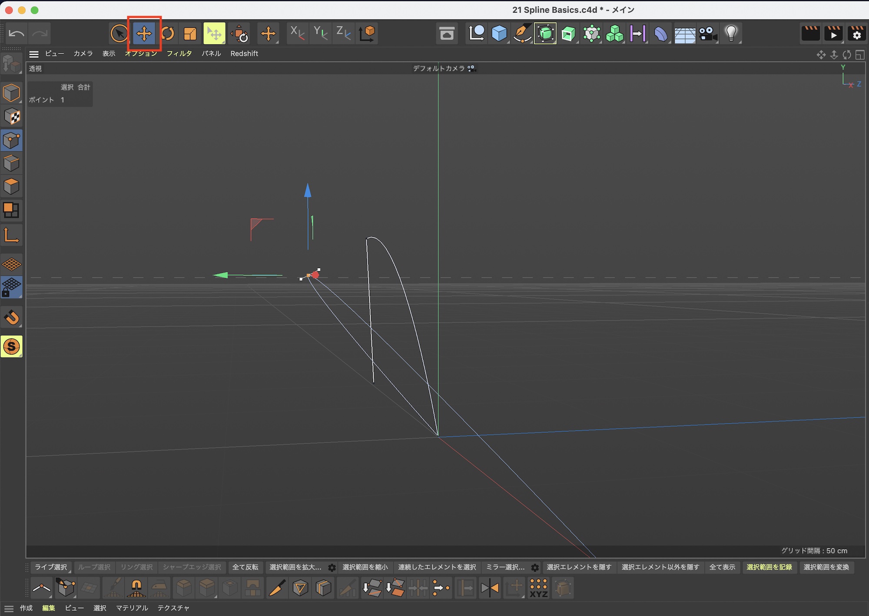Open settings gear for 選択範囲を拡大
This screenshot has width=869, height=616.
[332, 568]
